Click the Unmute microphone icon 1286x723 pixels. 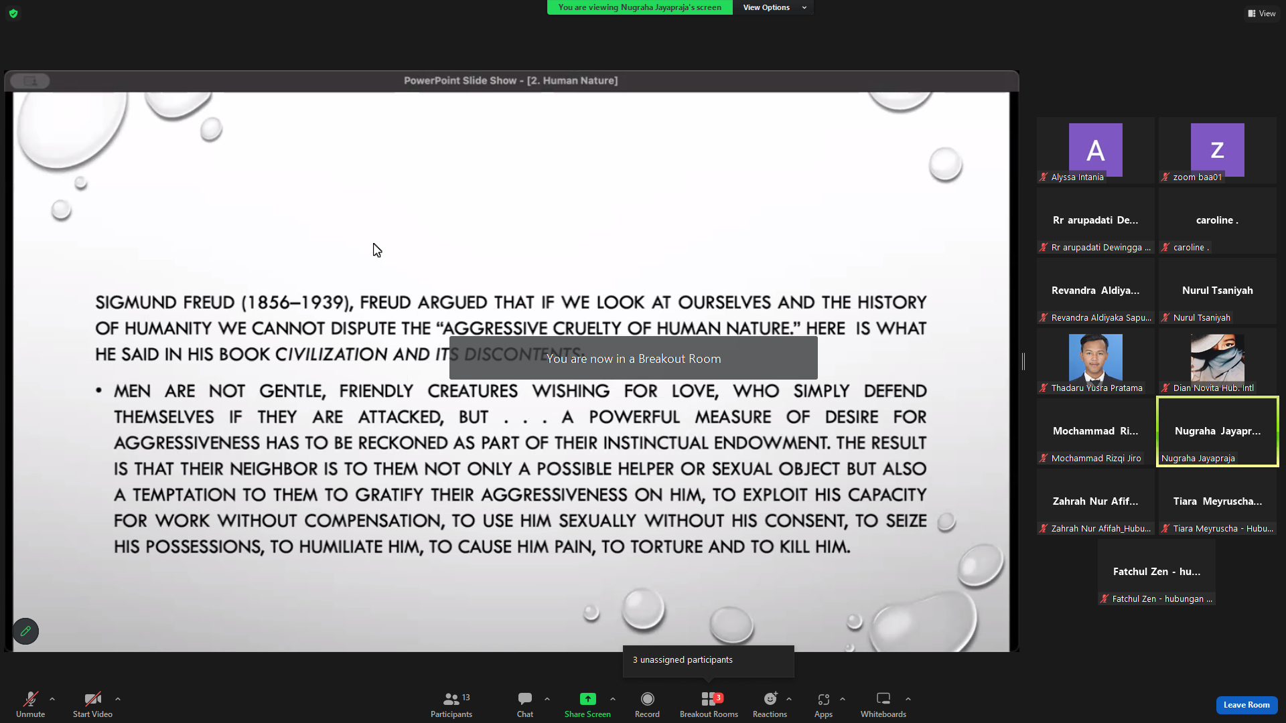pyautogui.click(x=30, y=699)
